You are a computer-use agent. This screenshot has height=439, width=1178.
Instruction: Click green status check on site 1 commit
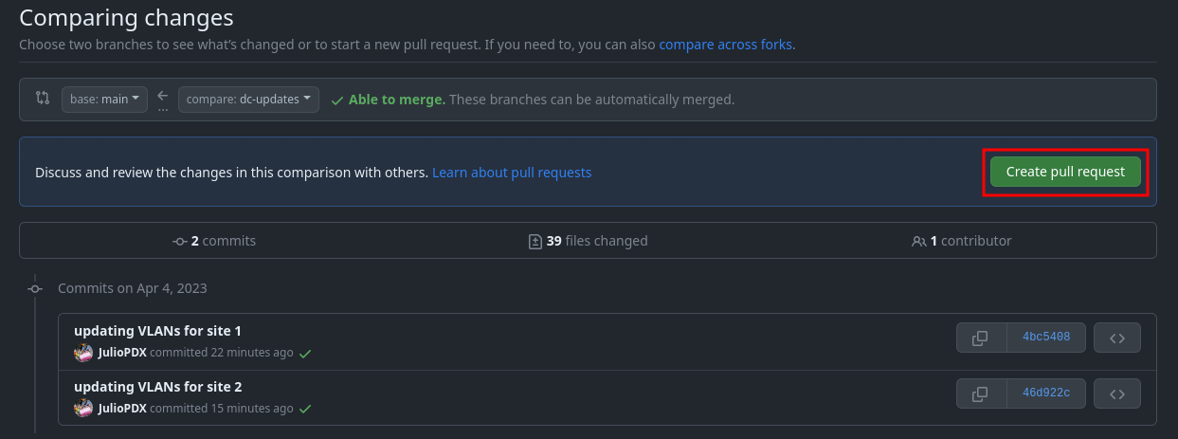coord(305,354)
